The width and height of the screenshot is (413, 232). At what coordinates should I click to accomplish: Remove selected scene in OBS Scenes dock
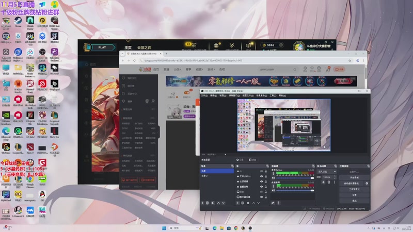pyautogui.click(x=208, y=203)
